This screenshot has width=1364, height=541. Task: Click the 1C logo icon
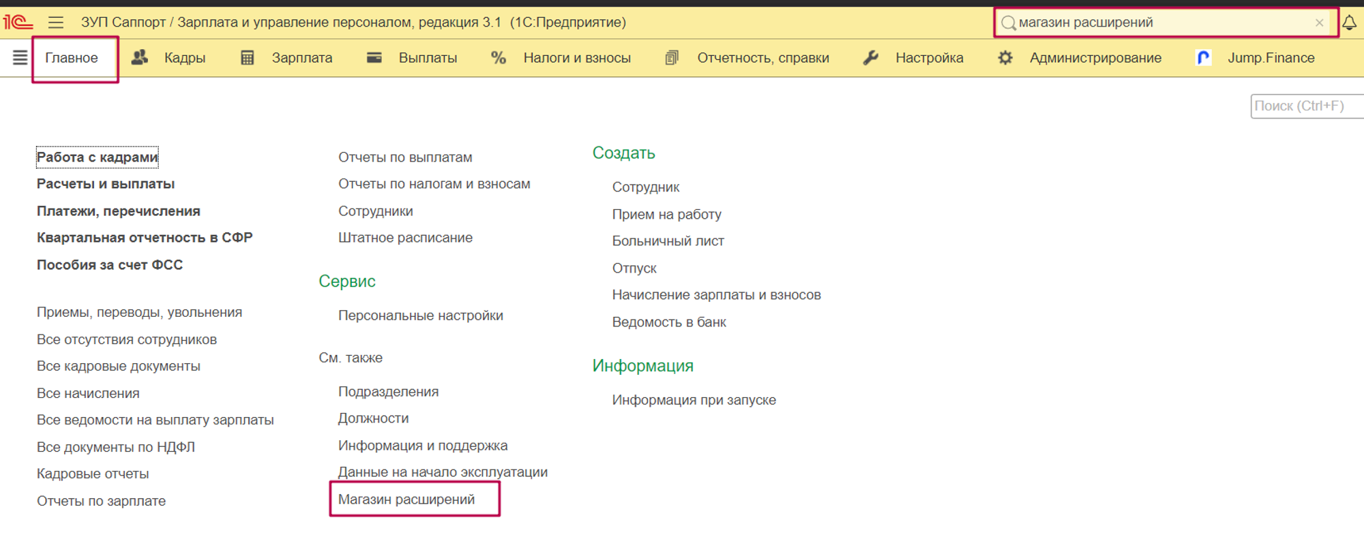18,22
